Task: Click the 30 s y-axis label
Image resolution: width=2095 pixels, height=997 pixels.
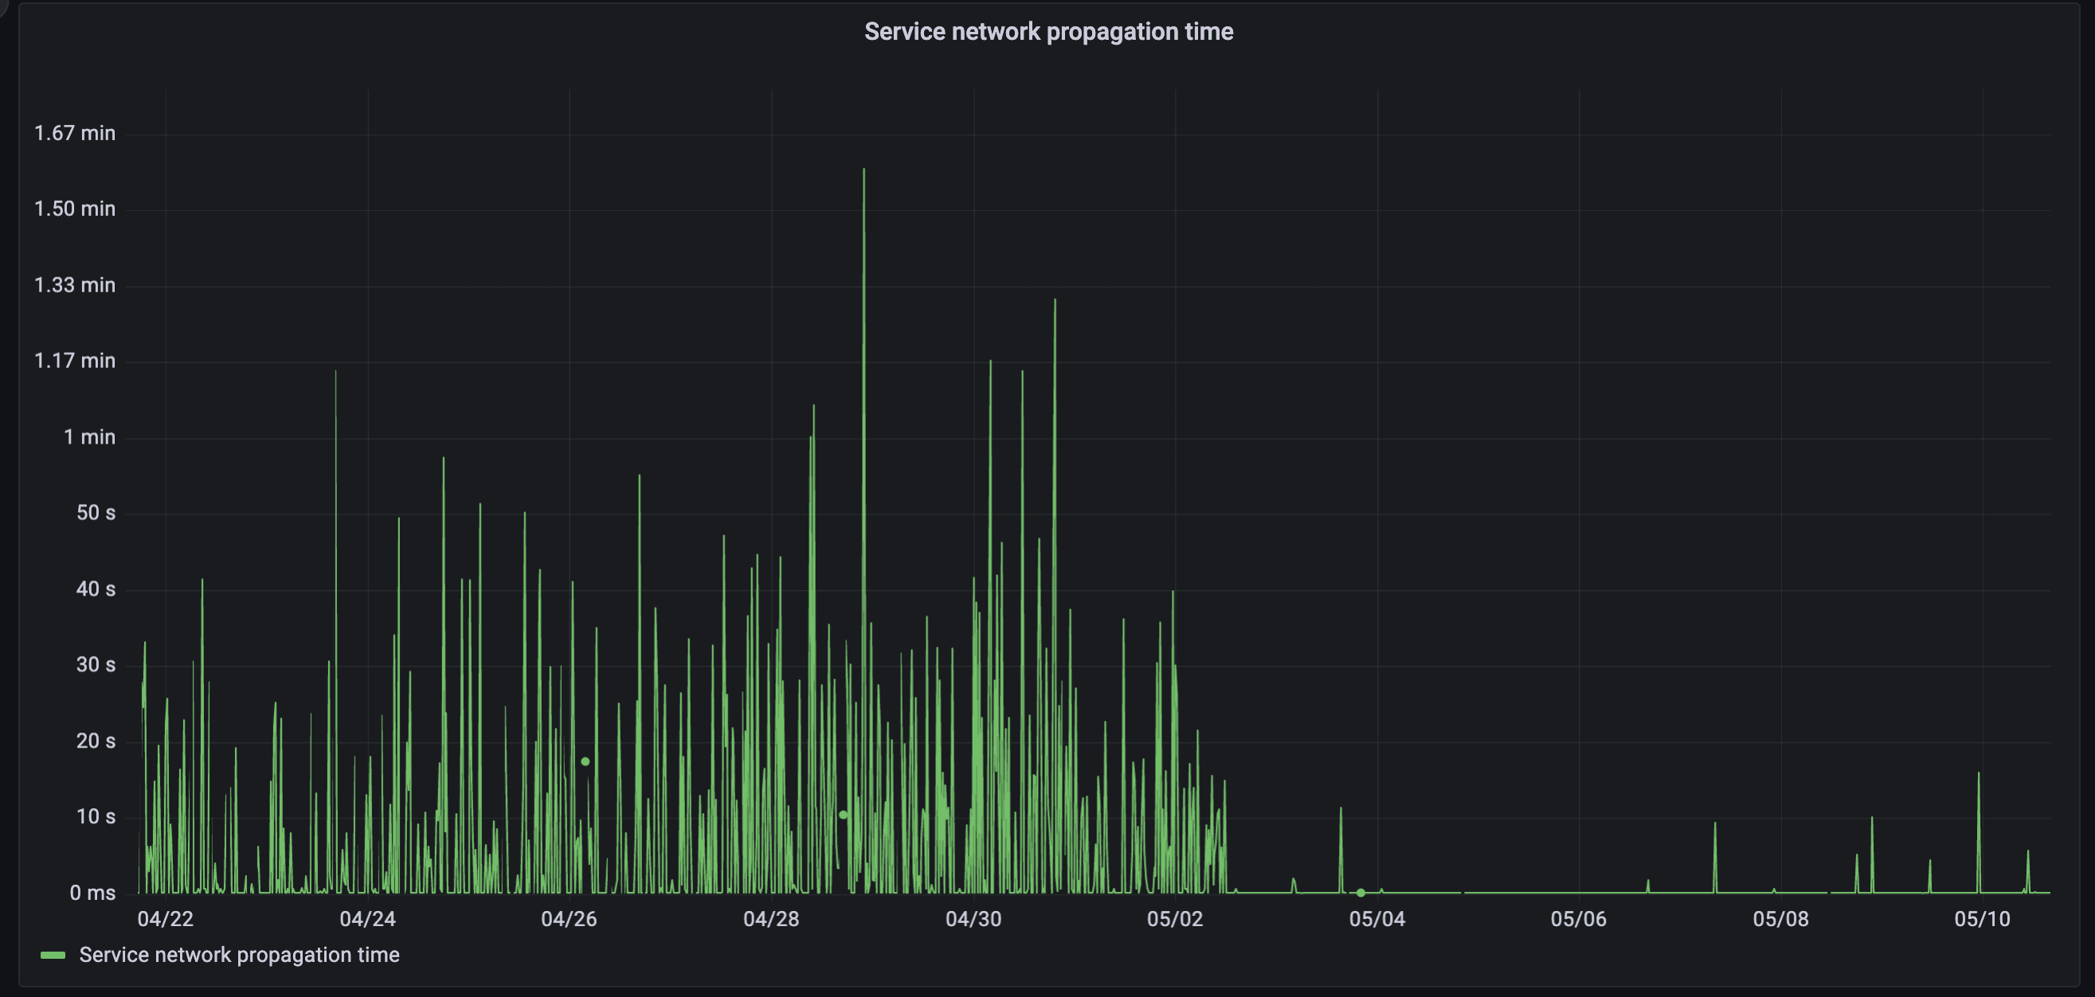Action: point(95,665)
